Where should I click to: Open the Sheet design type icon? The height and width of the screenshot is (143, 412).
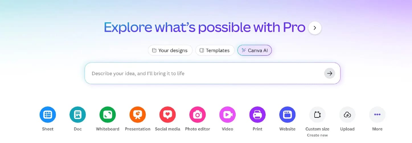click(48, 115)
